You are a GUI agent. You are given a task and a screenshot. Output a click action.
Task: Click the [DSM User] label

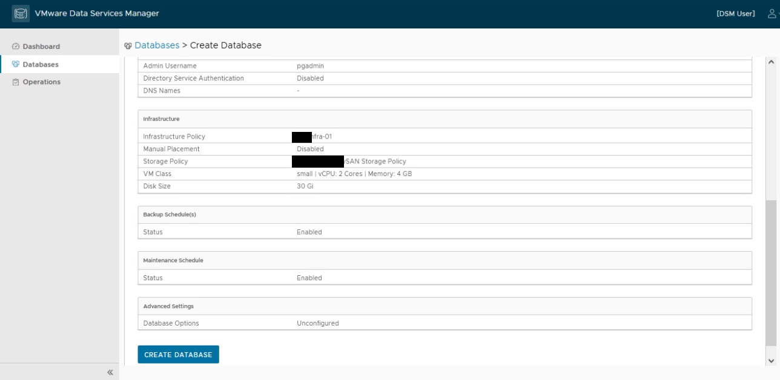(x=736, y=14)
